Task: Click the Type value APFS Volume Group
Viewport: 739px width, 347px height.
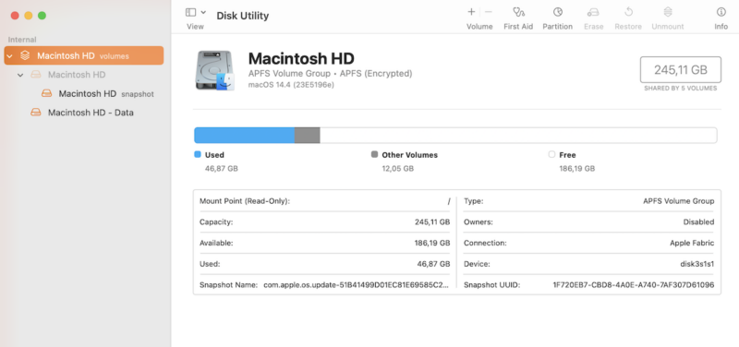Action: [x=679, y=201]
